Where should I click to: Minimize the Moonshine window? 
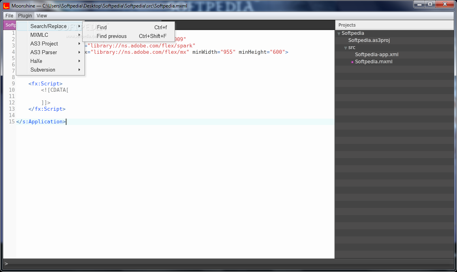click(419, 4)
